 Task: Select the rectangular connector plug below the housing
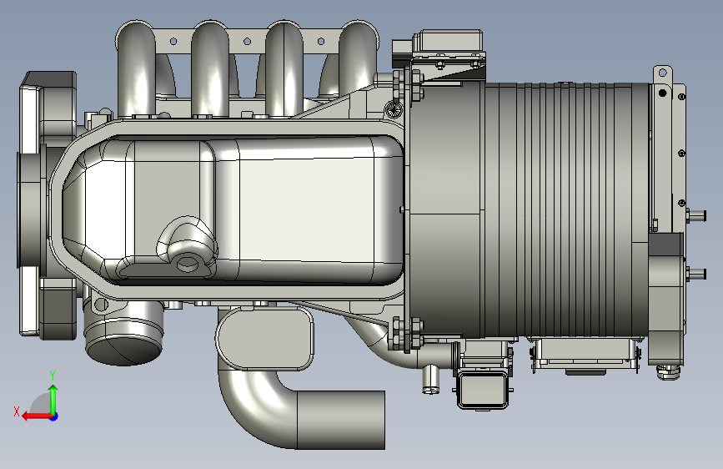pos(483,390)
